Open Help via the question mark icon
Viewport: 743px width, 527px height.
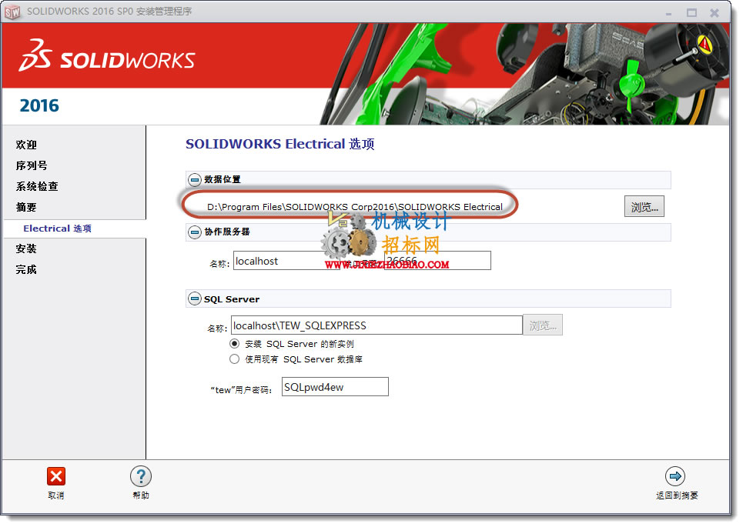click(141, 476)
